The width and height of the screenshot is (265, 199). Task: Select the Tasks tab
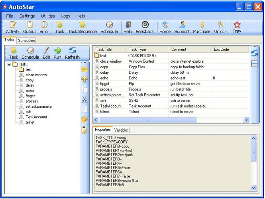pos(9,40)
